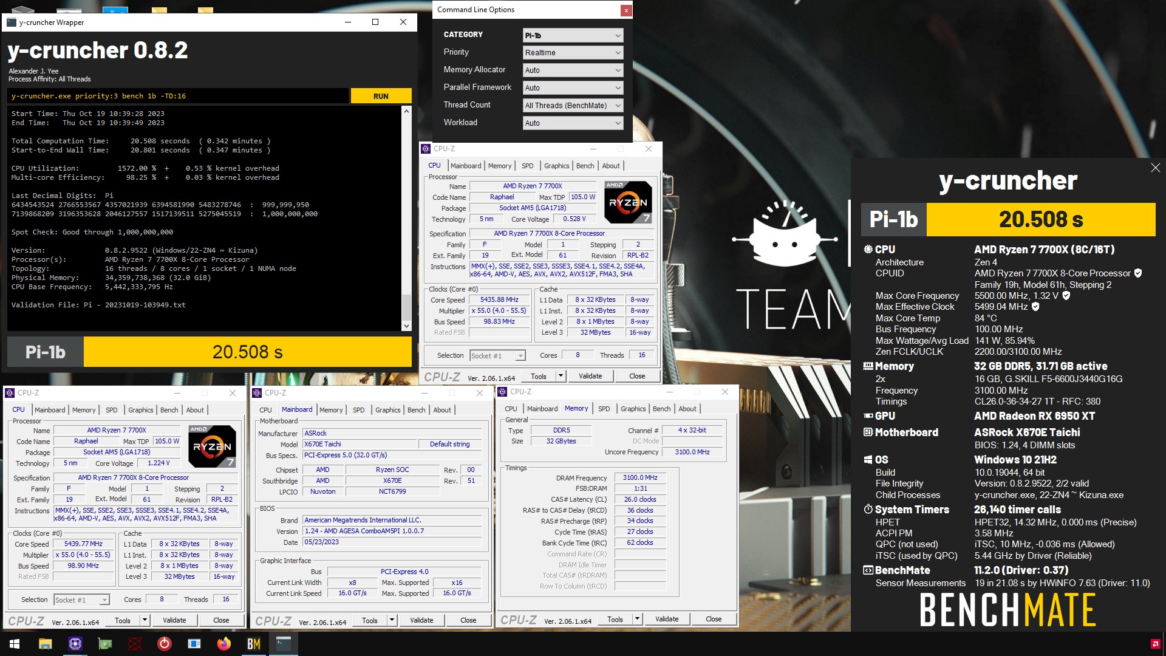Click the verified shield next to CPUID value
The height and width of the screenshot is (656, 1166).
(x=1138, y=273)
